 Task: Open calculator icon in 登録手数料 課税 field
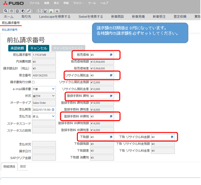[111, 96]
